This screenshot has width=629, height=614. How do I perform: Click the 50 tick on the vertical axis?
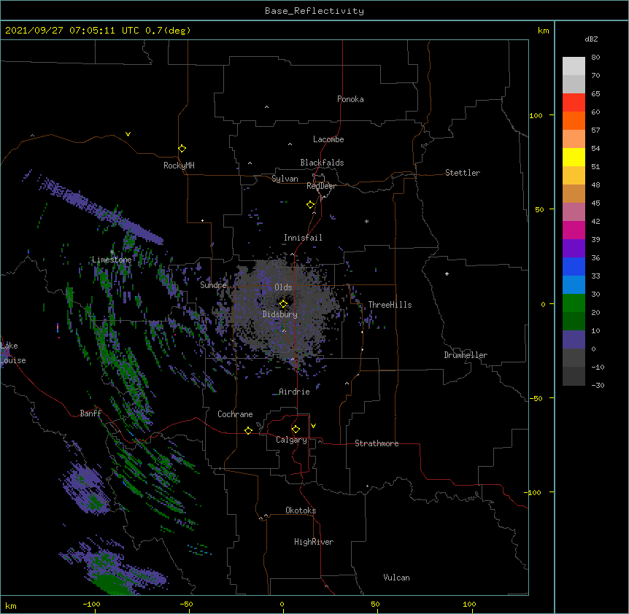tap(539, 209)
